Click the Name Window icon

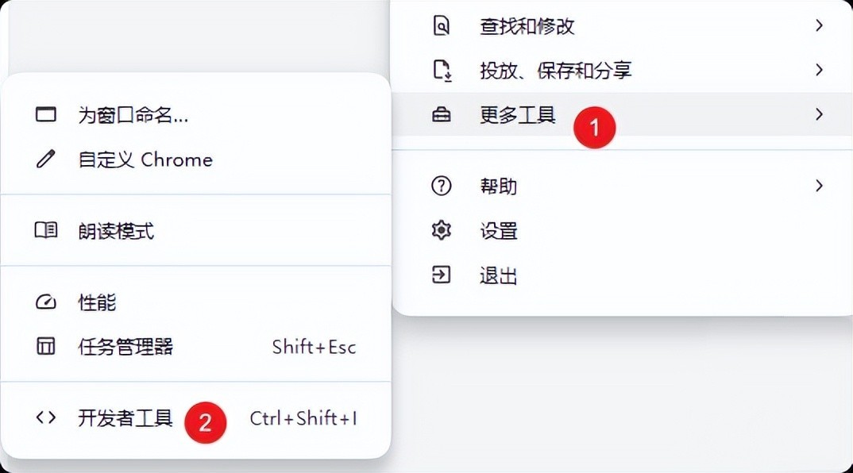click(46, 115)
